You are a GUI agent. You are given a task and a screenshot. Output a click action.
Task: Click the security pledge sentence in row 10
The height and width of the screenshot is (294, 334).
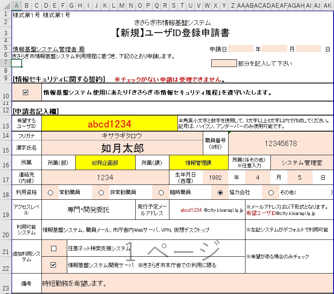click(158, 92)
